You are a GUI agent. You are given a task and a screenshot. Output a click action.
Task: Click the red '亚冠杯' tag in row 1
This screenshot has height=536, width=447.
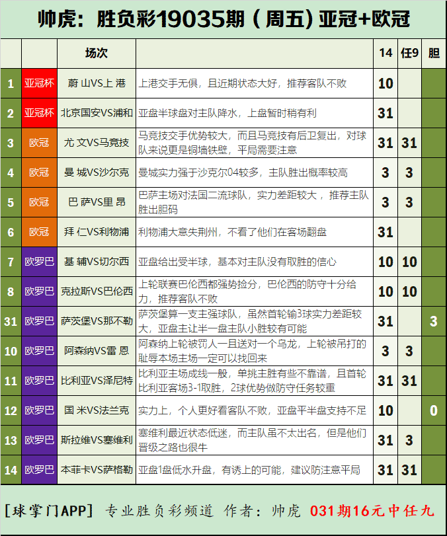39,83
